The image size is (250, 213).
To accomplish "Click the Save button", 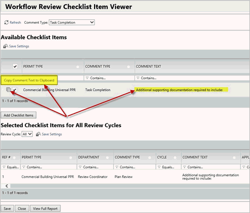I will click(7, 209).
